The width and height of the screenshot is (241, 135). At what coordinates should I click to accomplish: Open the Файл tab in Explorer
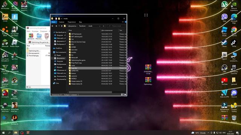53,22
